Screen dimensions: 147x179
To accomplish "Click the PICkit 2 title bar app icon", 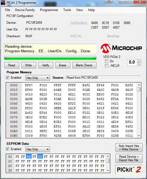I will [x=3, y=2].
